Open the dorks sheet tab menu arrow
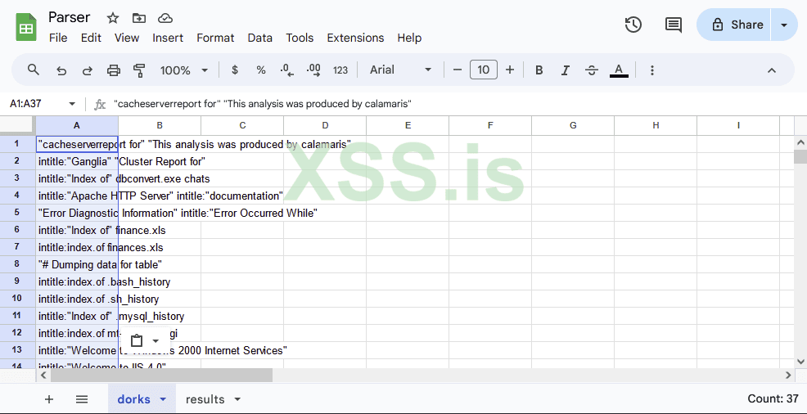Screen dimensions: 807x414 click(x=163, y=399)
